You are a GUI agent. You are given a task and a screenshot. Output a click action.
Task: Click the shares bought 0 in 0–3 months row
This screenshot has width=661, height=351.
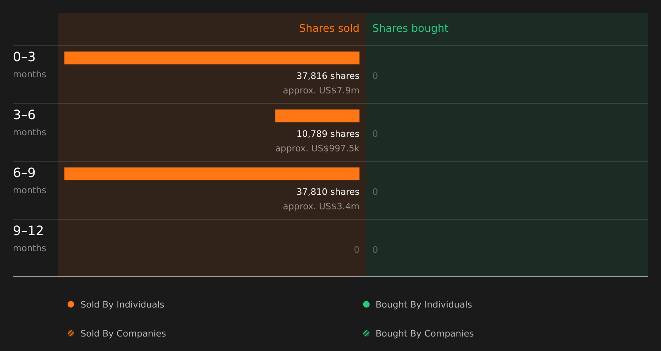pyautogui.click(x=375, y=76)
